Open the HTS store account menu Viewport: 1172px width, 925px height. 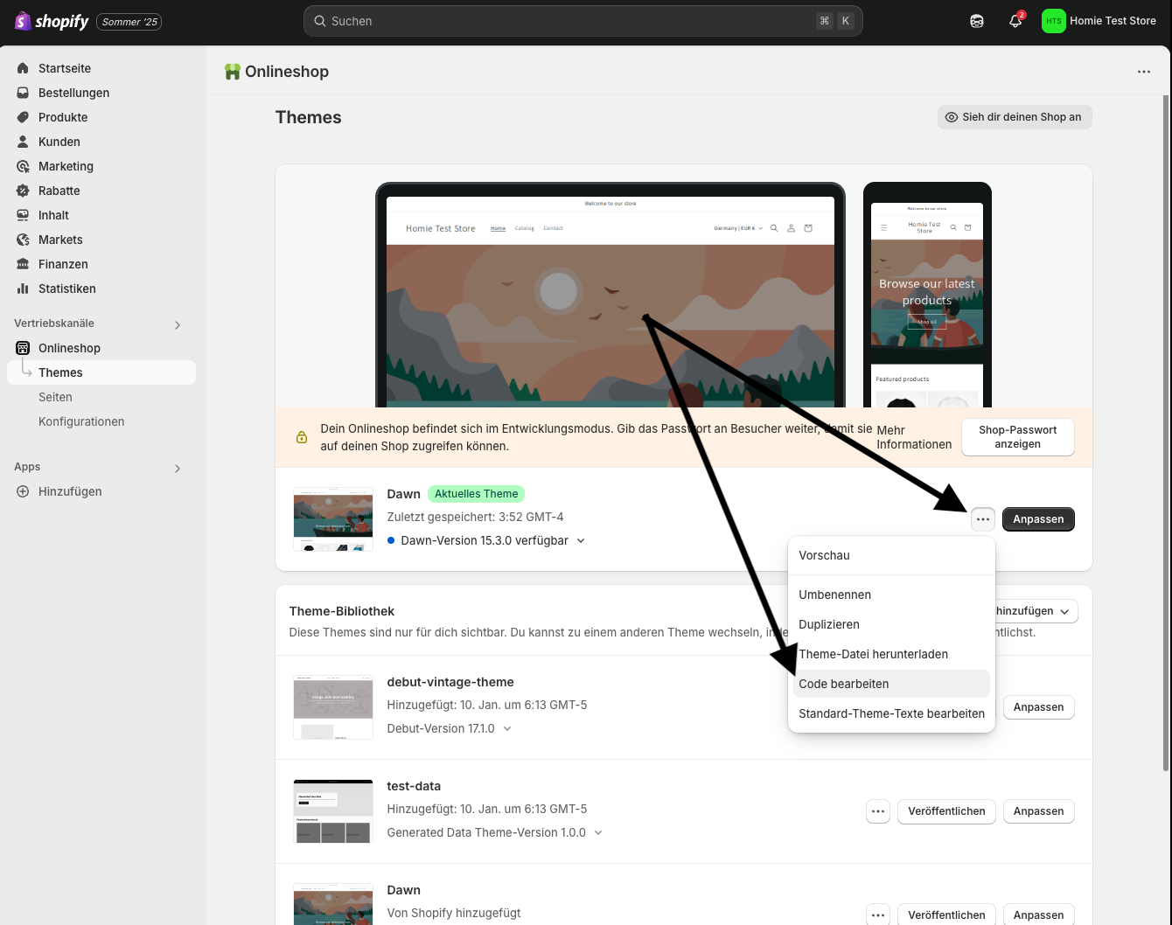[1053, 20]
